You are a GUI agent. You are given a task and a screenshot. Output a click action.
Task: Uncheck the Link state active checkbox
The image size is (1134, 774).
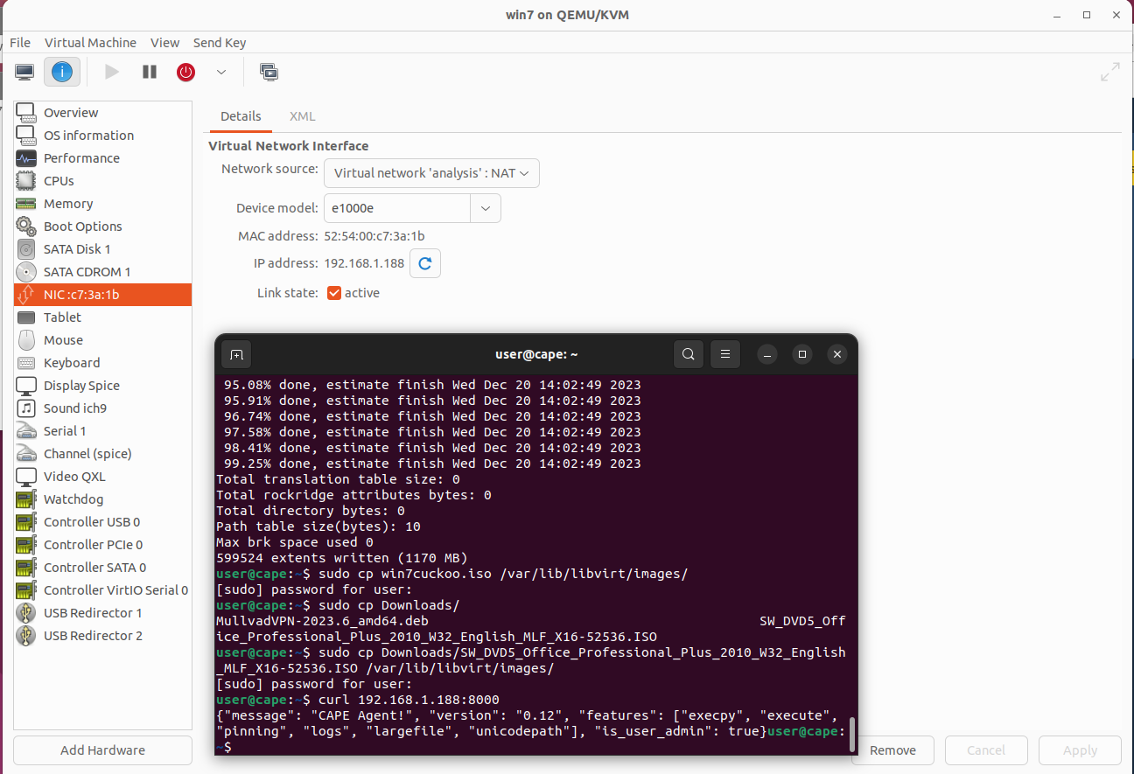tap(333, 293)
